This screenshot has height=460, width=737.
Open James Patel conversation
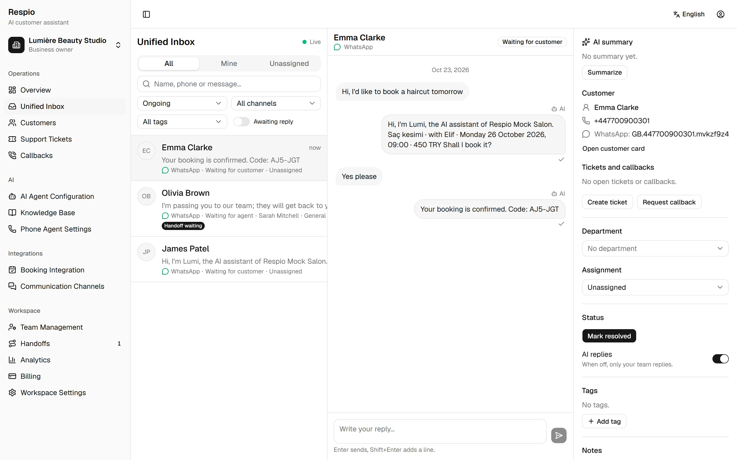[x=229, y=259]
